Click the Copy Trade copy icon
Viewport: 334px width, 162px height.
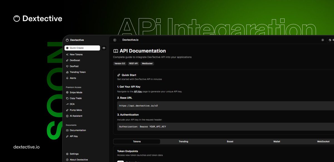pos(67,98)
